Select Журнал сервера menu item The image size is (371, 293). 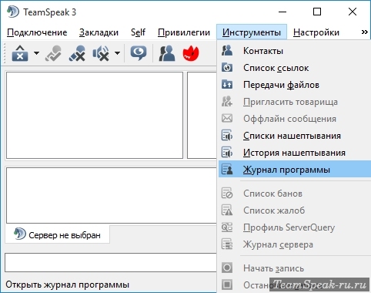[295, 244]
